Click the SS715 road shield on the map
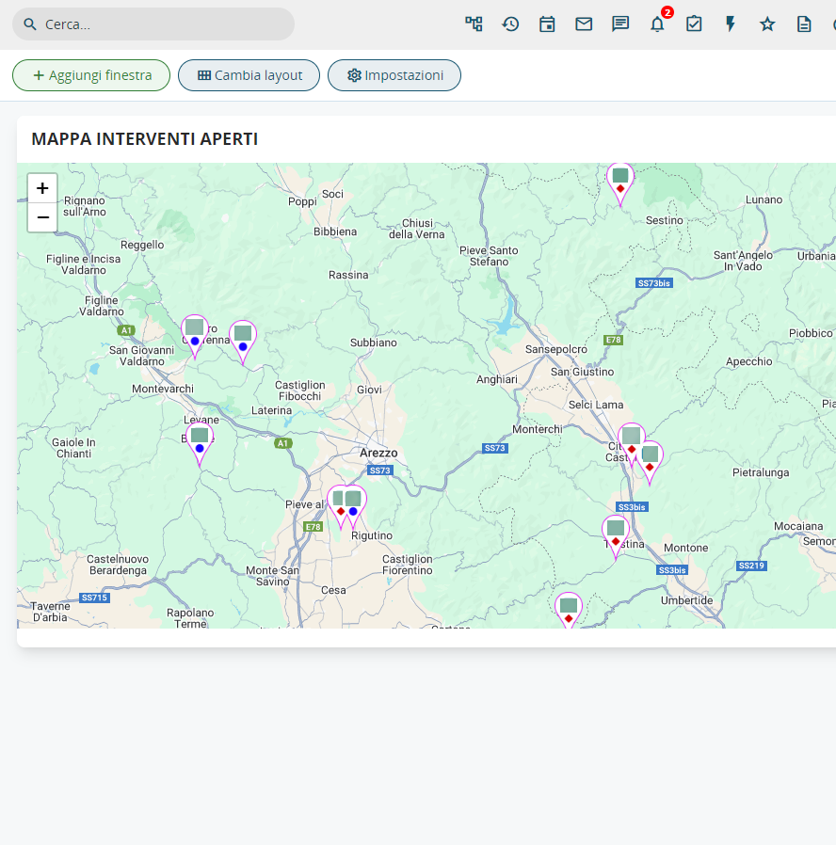The height and width of the screenshot is (845, 836). click(94, 598)
